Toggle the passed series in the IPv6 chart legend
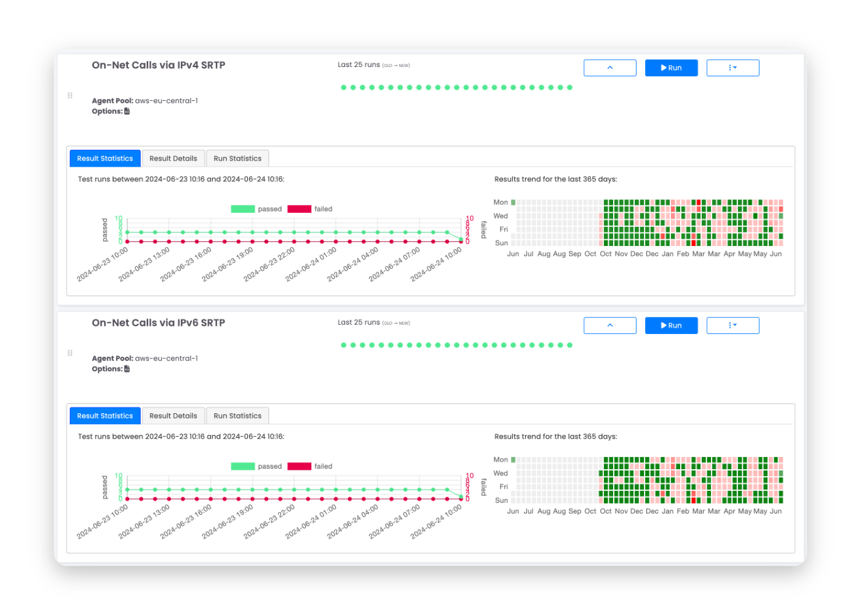This screenshot has width=861, height=615. 256,466
